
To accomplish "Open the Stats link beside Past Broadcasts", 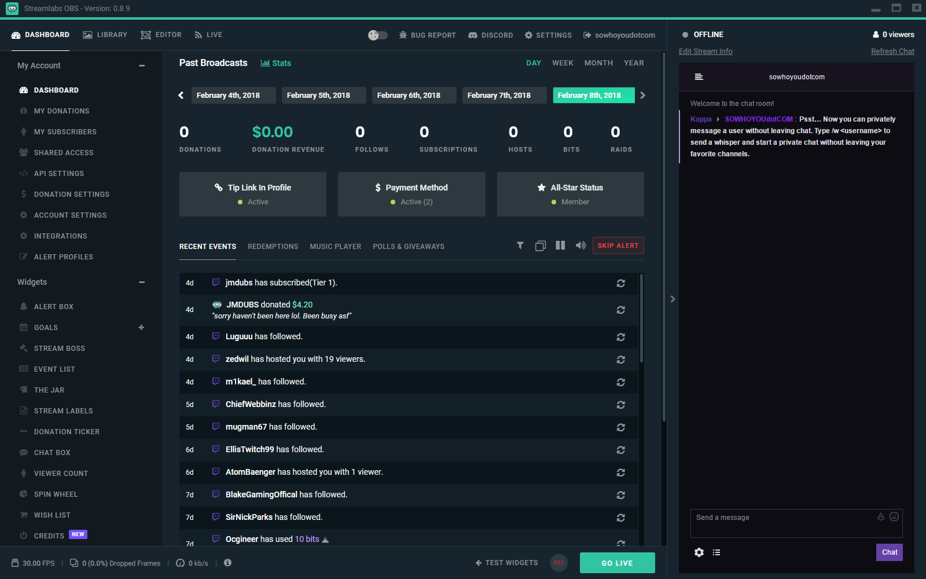I will 276,63.
